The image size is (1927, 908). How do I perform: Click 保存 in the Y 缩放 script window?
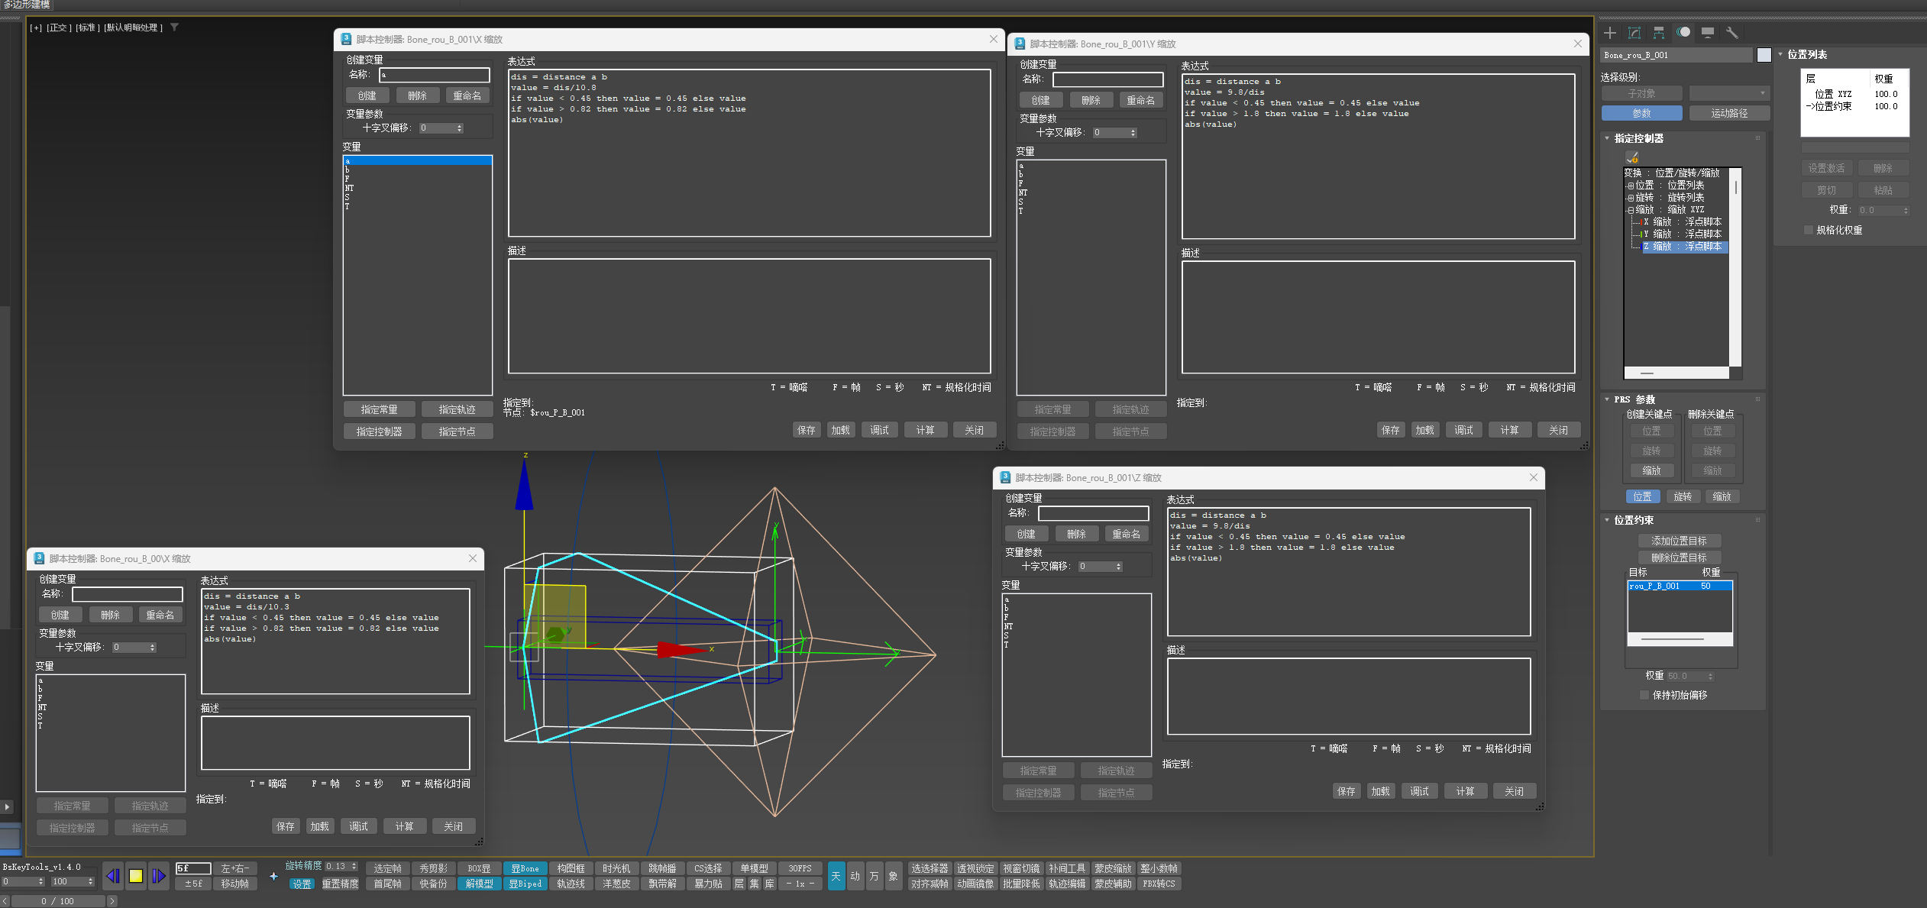point(1391,431)
